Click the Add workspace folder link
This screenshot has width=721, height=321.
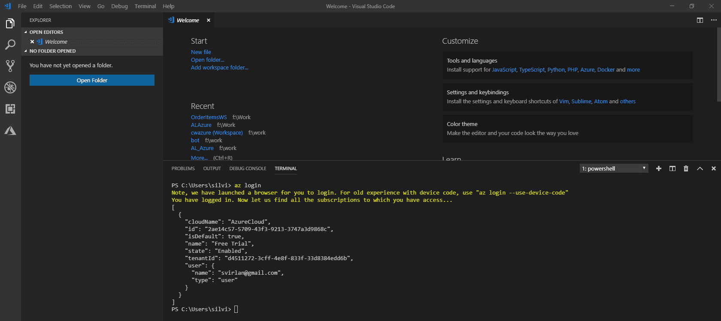220,67
